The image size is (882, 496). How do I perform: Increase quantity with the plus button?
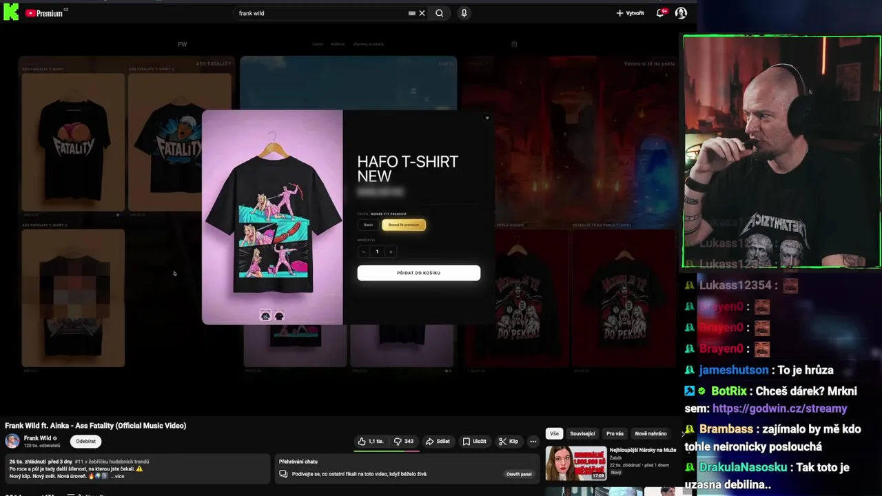pos(391,251)
